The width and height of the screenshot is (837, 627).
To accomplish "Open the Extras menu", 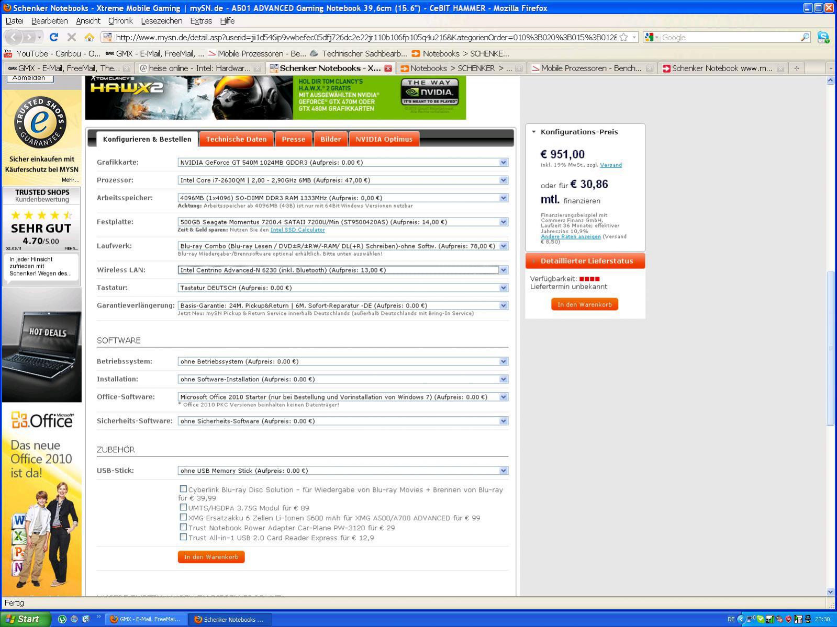I will (201, 21).
